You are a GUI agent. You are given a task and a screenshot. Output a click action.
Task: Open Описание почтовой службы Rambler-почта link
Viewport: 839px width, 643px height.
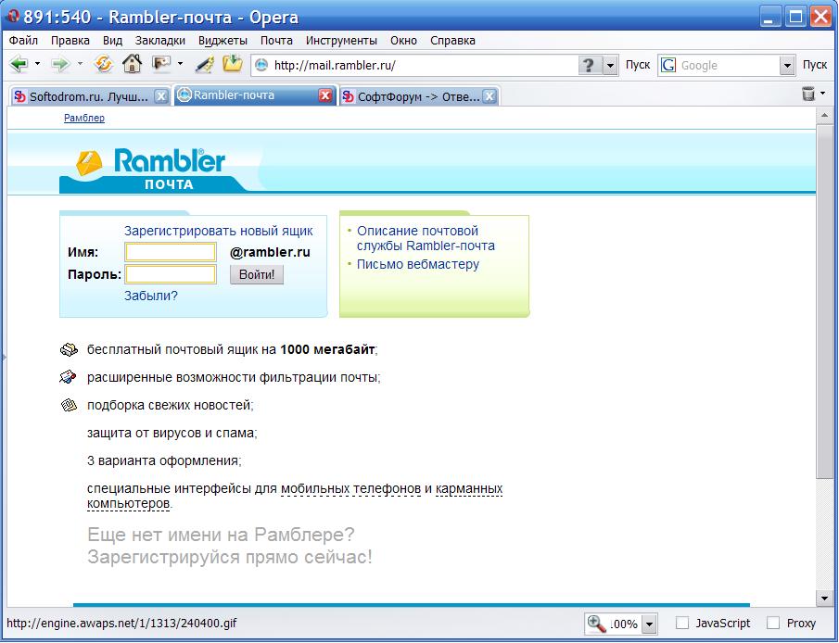pos(426,239)
